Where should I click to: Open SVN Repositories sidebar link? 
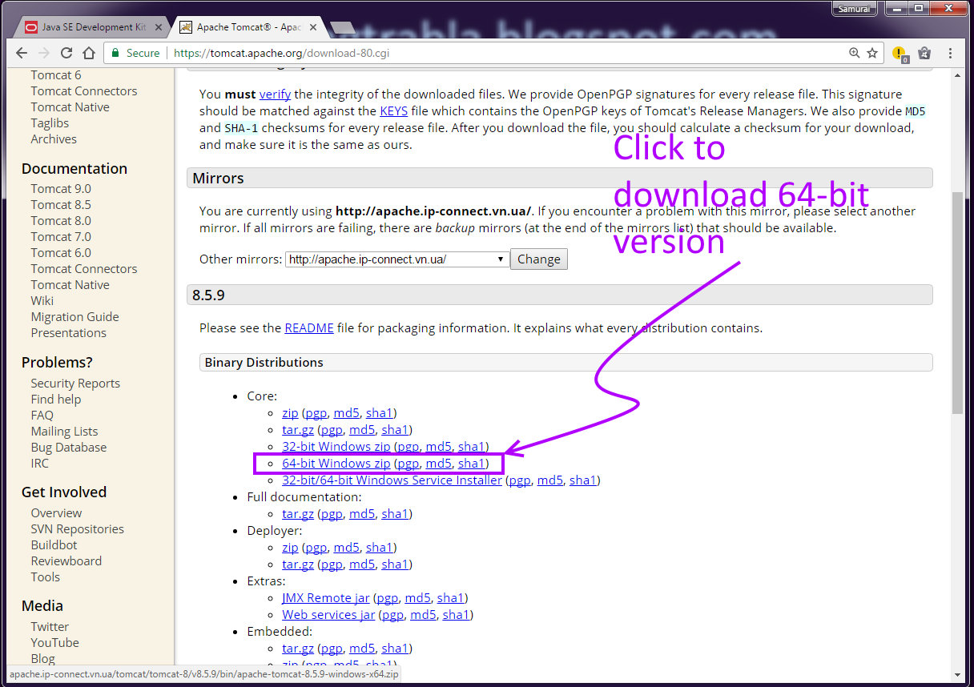(x=78, y=529)
